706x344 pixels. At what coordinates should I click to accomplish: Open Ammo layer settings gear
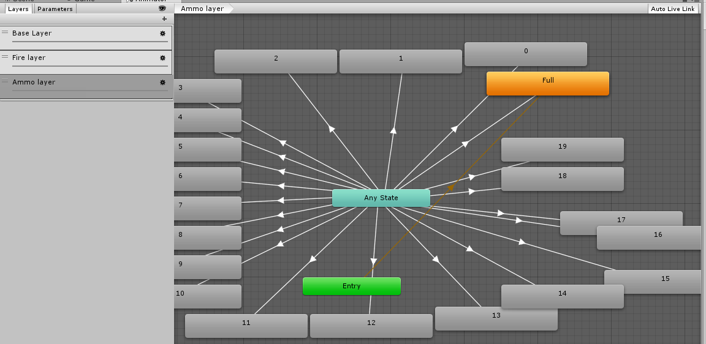162,82
